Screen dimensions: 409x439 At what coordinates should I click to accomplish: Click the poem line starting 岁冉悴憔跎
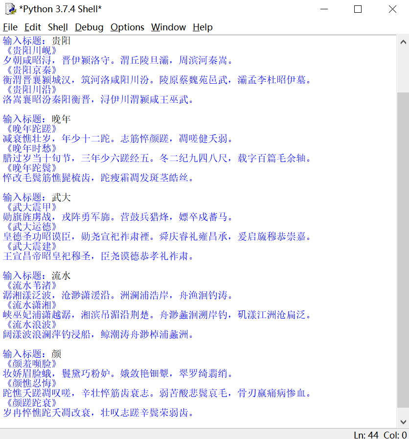(x=98, y=413)
